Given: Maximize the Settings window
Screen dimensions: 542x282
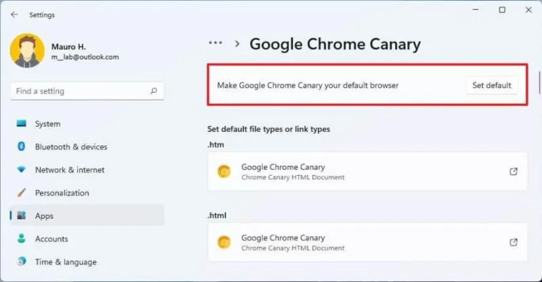Looking at the screenshot, I should (502, 9).
